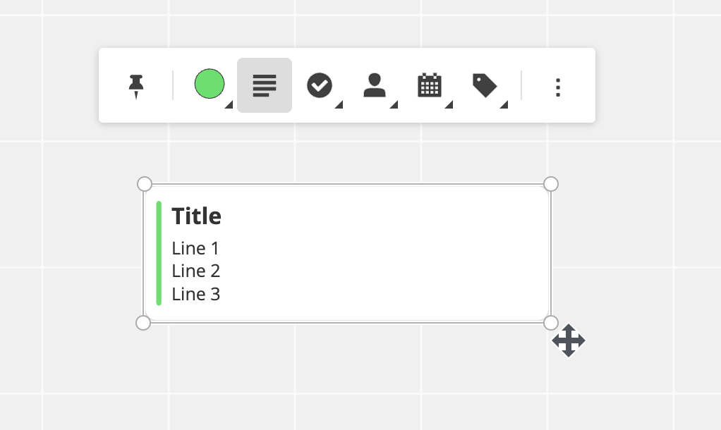Open the person assignee icon
The image size is (721, 430).
[375, 85]
